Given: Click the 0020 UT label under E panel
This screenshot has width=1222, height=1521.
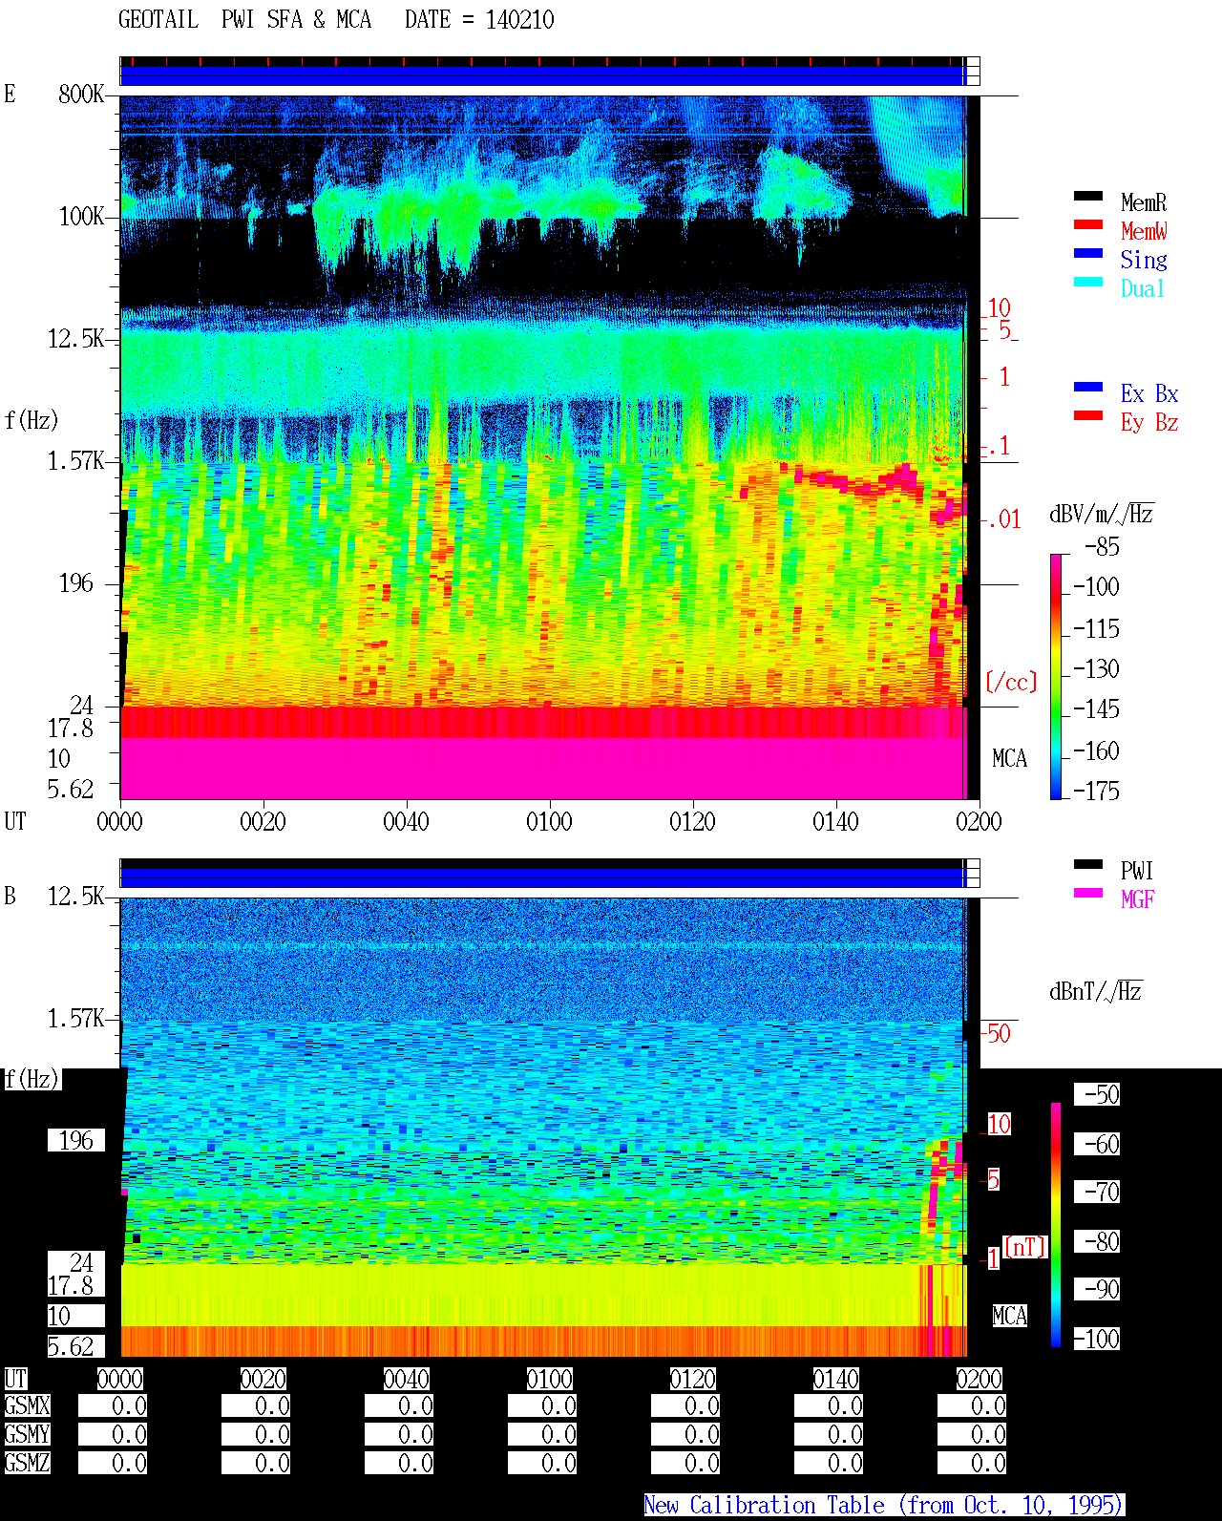Looking at the screenshot, I should (x=263, y=821).
